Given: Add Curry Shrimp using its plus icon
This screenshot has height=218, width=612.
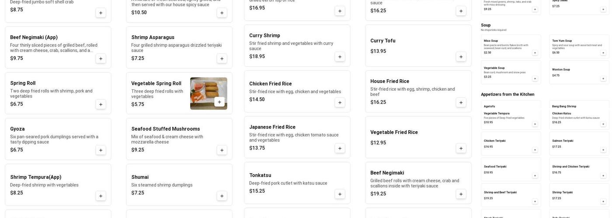Looking at the screenshot, I should click(340, 57).
